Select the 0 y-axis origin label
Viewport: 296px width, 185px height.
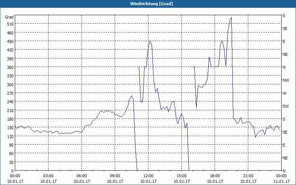pos(13,171)
